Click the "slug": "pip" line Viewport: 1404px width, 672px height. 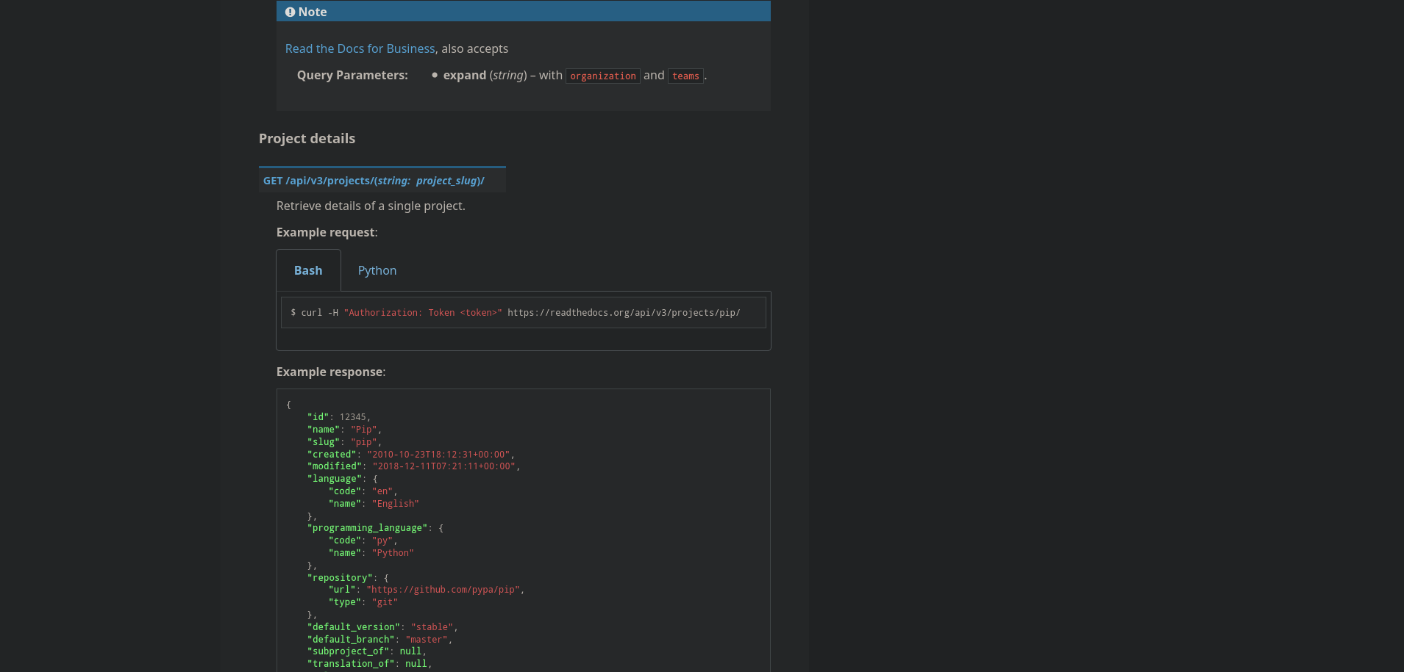344,442
